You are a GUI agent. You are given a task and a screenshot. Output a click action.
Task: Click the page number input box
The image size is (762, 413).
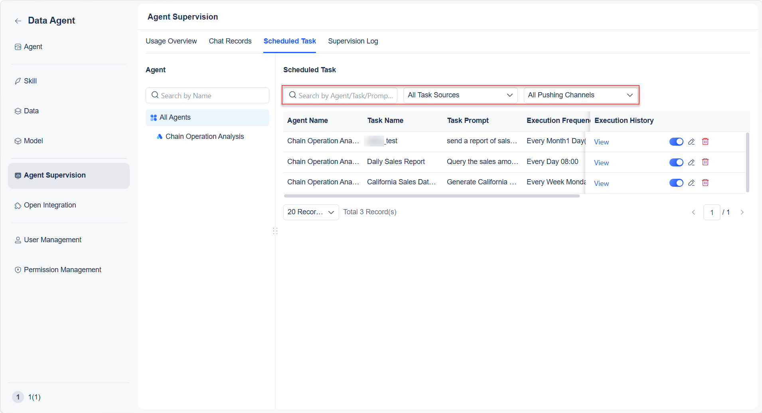pyautogui.click(x=712, y=212)
